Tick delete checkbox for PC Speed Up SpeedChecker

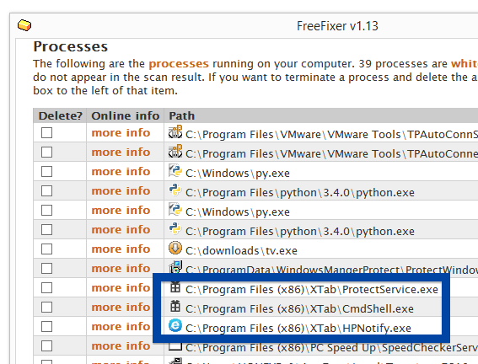tap(46, 345)
